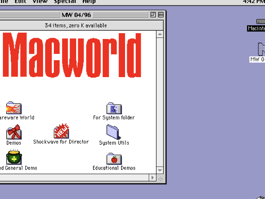The width and height of the screenshot is (265, 199).
Task: Click the "Shockwave for Director" label text
Action: pos(61,142)
